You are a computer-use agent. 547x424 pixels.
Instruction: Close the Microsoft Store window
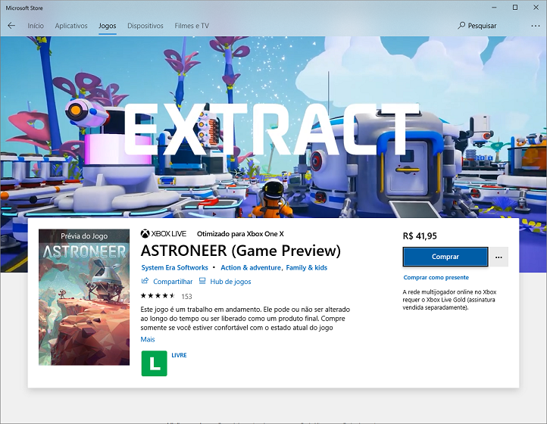[x=536, y=8]
